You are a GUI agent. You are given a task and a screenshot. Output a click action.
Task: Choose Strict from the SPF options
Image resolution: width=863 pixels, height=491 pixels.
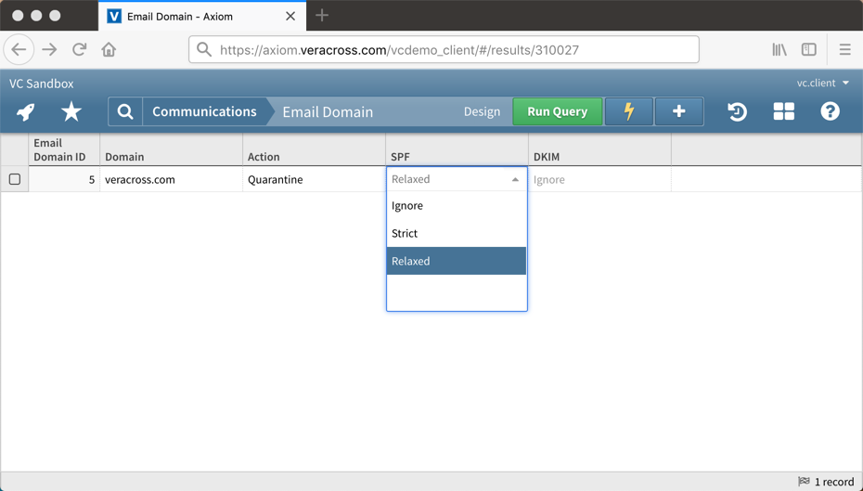405,233
